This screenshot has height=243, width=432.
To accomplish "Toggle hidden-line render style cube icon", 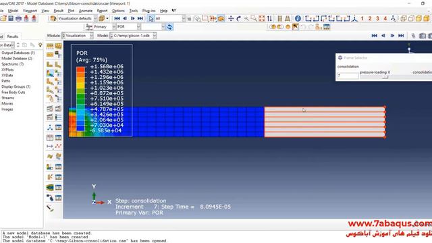I will (411, 18).
